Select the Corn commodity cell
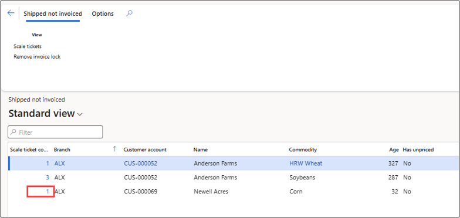This screenshot has height=218, width=460. pyautogui.click(x=296, y=191)
